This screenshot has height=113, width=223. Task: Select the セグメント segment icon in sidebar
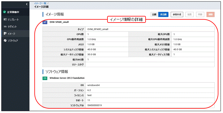[5, 27]
